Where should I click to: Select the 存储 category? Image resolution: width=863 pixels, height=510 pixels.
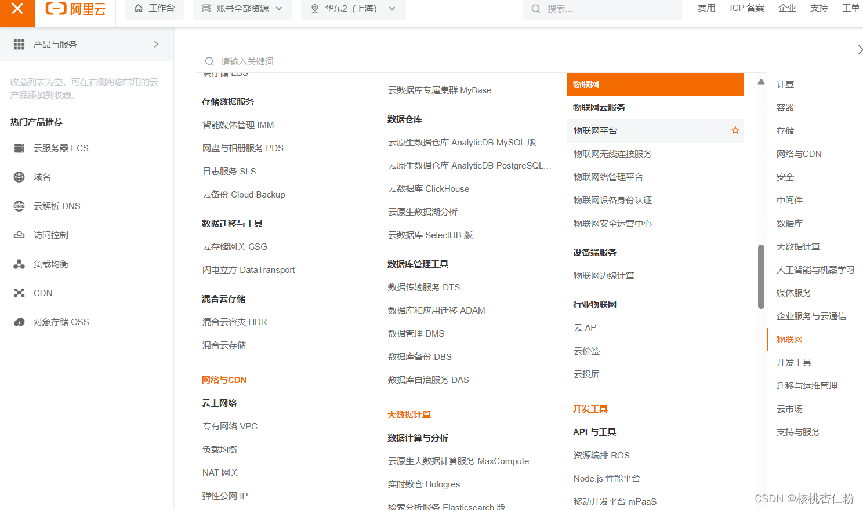pyautogui.click(x=785, y=131)
